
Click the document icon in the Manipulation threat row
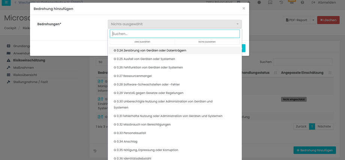pos(99,81)
